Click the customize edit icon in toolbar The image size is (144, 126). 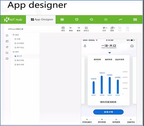86,29
